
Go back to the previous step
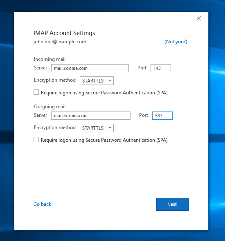pos(42,204)
